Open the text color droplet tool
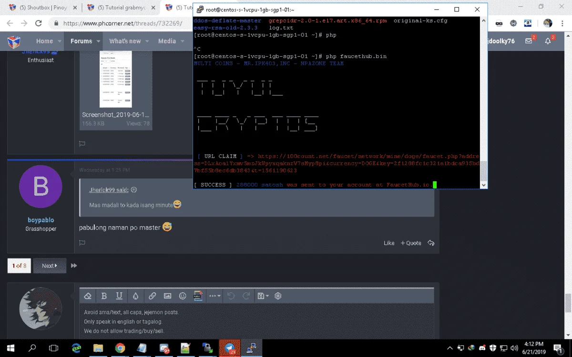Image resolution: width=572 pixels, height=357 pixels. [x=135, y=296]
